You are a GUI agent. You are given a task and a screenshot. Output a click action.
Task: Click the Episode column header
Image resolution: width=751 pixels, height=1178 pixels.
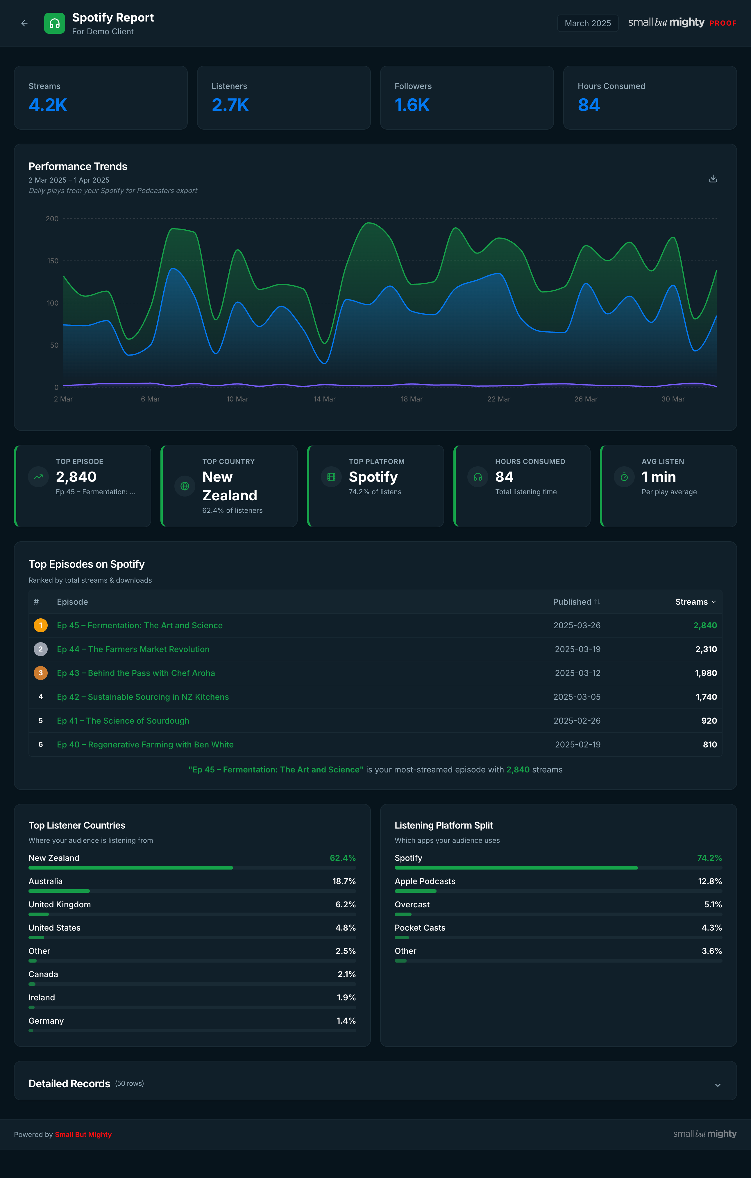tap(72, 602)
